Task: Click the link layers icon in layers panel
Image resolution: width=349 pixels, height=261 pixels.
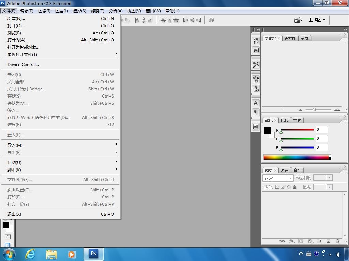Action: pos(282,241)
